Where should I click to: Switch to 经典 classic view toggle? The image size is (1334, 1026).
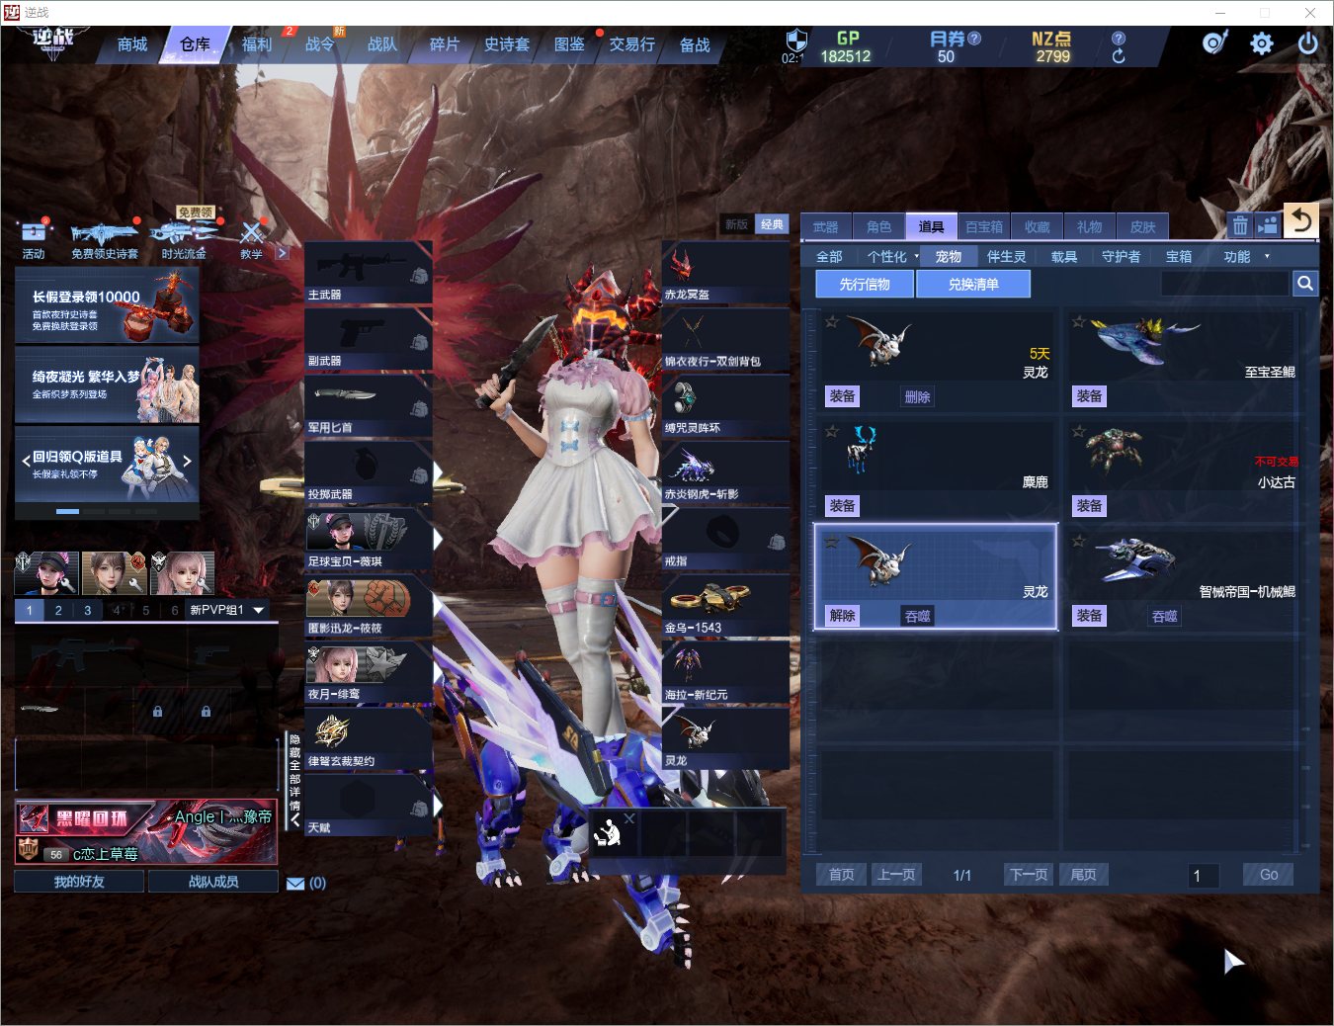click(772, 224)
